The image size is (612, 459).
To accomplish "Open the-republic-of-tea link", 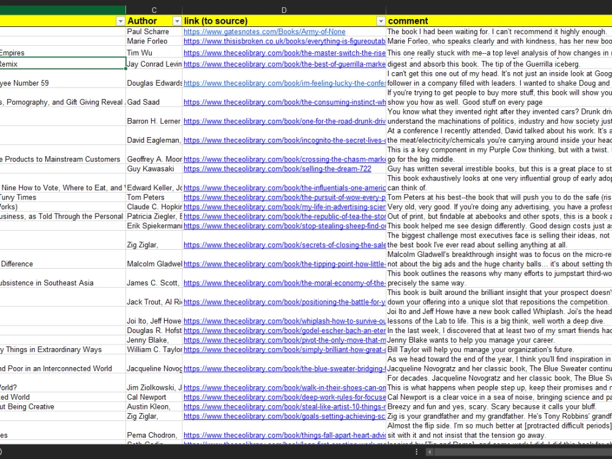I will (284, 217).
